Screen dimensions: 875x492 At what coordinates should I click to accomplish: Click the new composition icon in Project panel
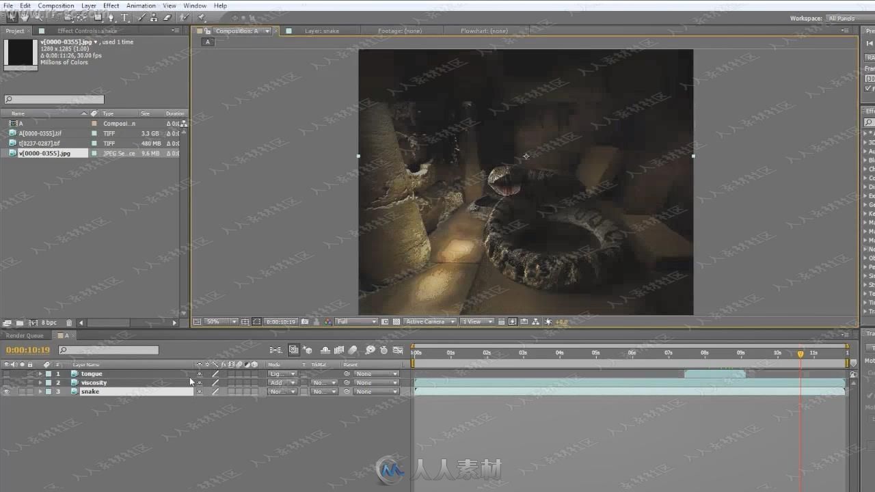(33, 323)
